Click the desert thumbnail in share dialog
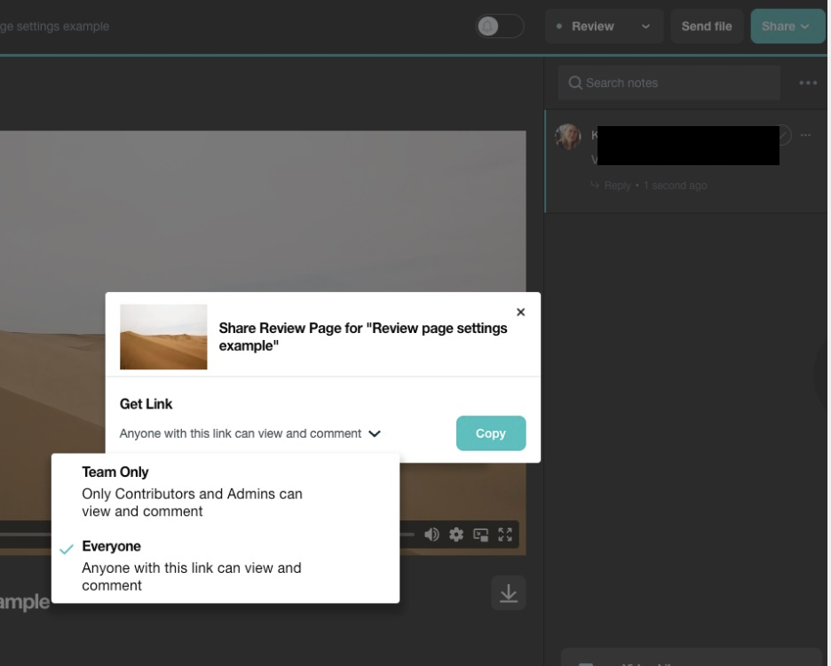The image size is (831, 666). click(163, 337)
